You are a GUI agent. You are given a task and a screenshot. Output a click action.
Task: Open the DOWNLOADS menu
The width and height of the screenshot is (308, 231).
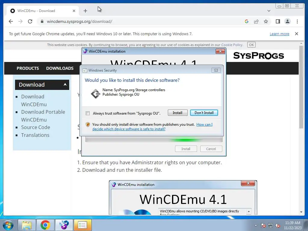coord(60,68)
